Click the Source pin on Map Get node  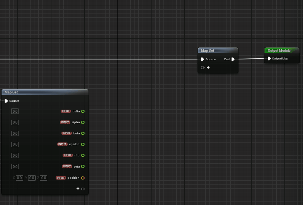pos(6,101)
